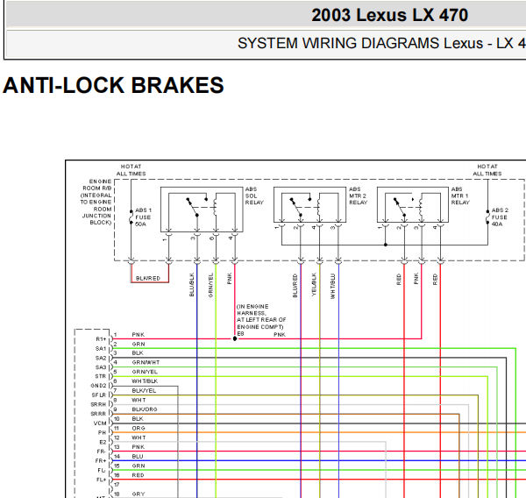Click the "GND2" terminal label
The width and height of the screenshot is (526, 498).
coord(98,386)
